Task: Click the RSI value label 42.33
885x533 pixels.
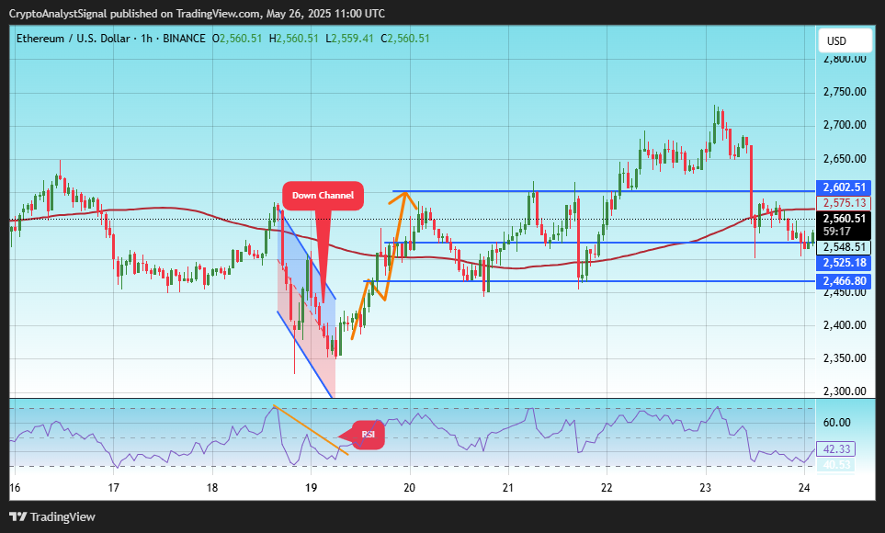Action: click(836, 449)
